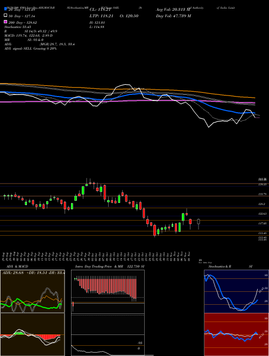Screen dimensions: 269x356
Task: Click the 122.63 price axis label
Action: (263, 214)
